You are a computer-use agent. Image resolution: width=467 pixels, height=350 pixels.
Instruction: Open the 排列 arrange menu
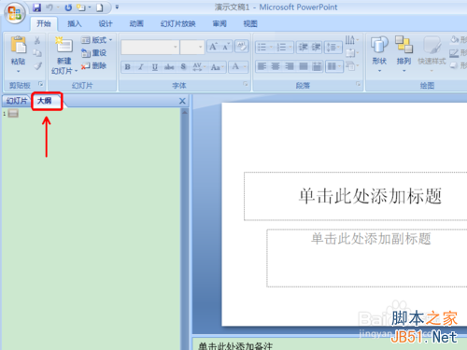coord(403,54)
